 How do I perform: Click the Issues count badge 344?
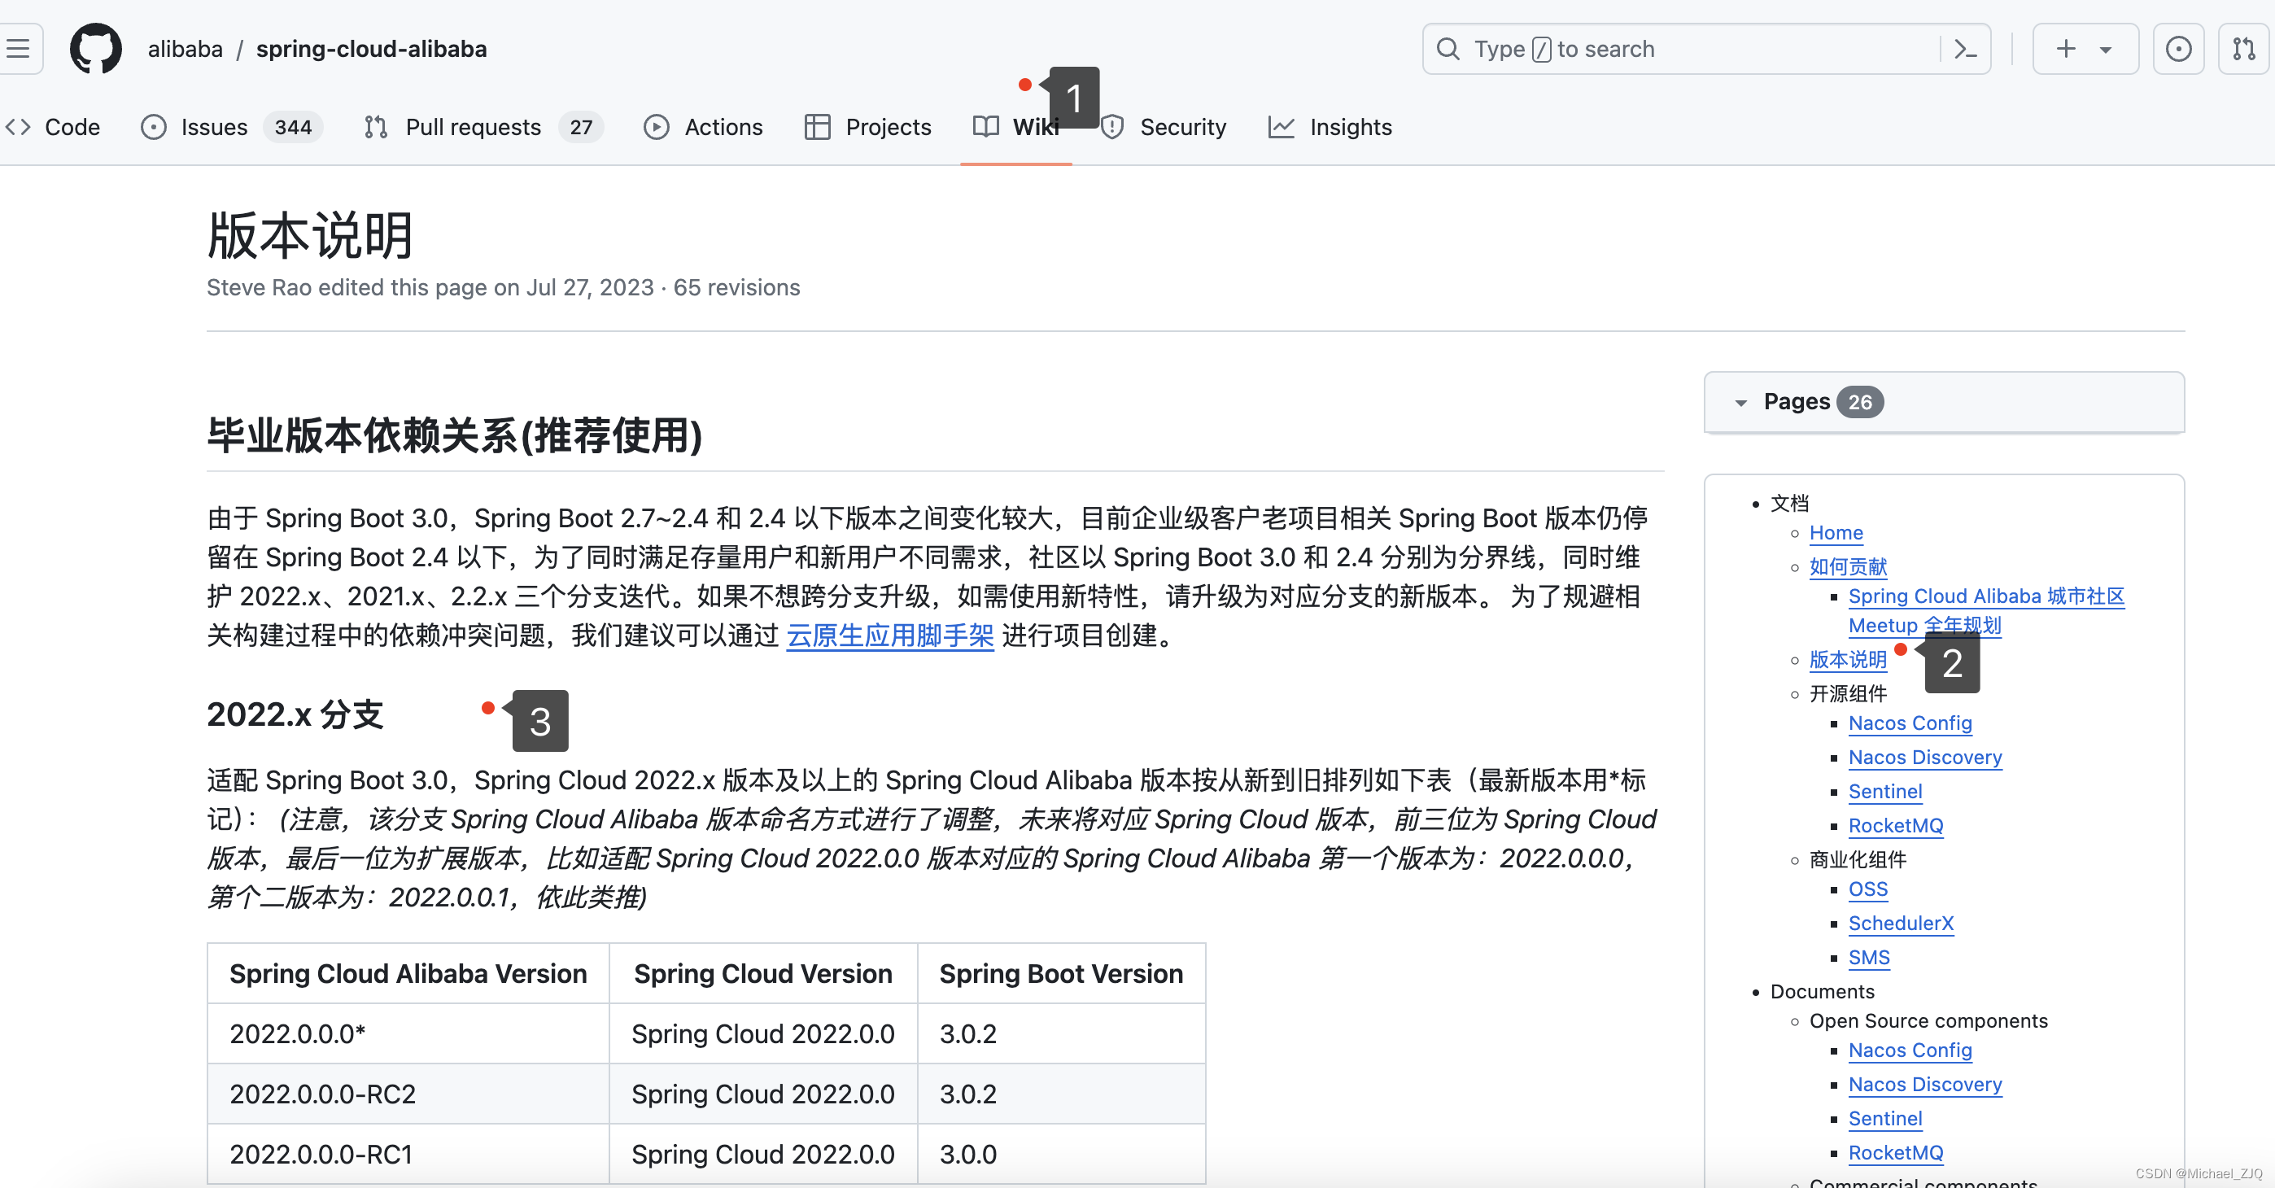coord(293,127)
